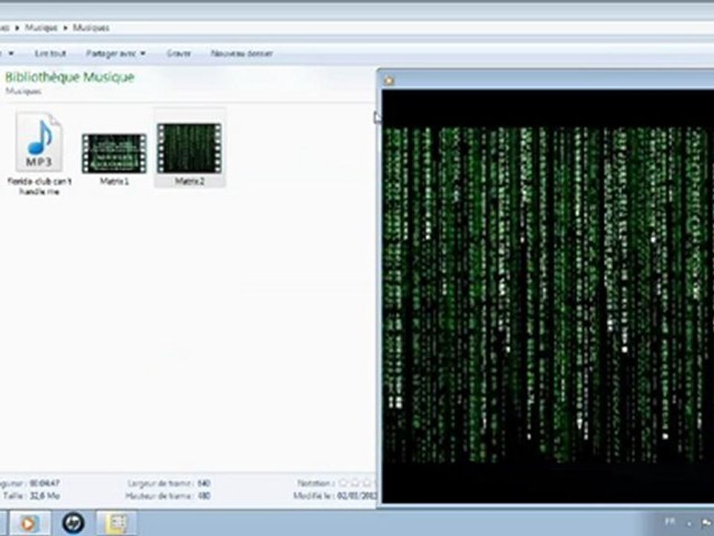Click the 'Hauteur de trame' value 480
This screenshot has width=714, height=536.
204,496
